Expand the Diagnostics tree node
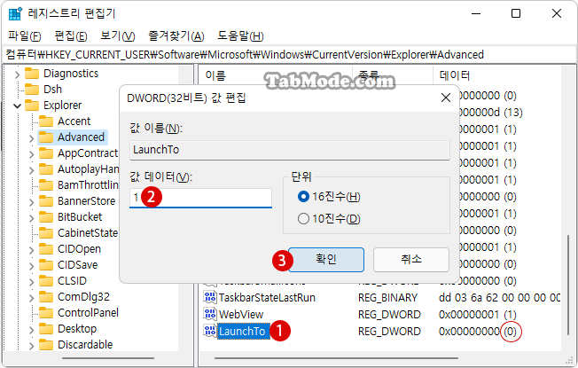This screenshot has width=578, height=368. (17, 74)
